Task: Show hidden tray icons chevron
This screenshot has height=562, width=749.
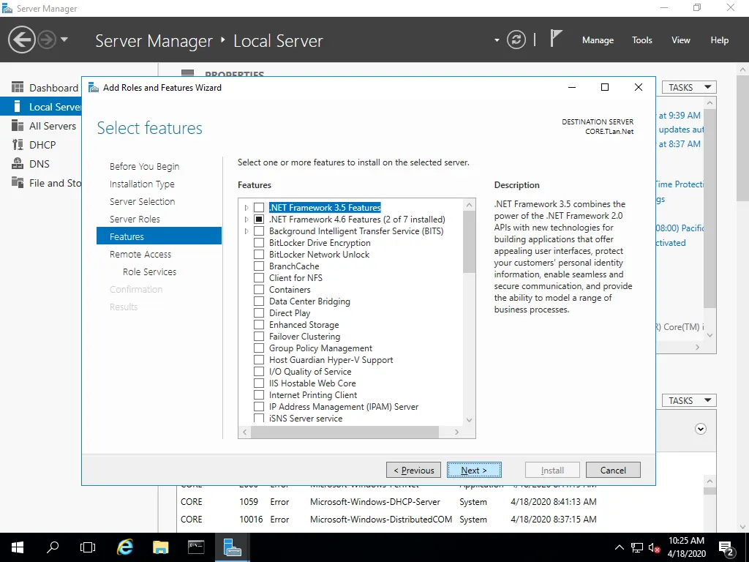Action: click(619, 547)
